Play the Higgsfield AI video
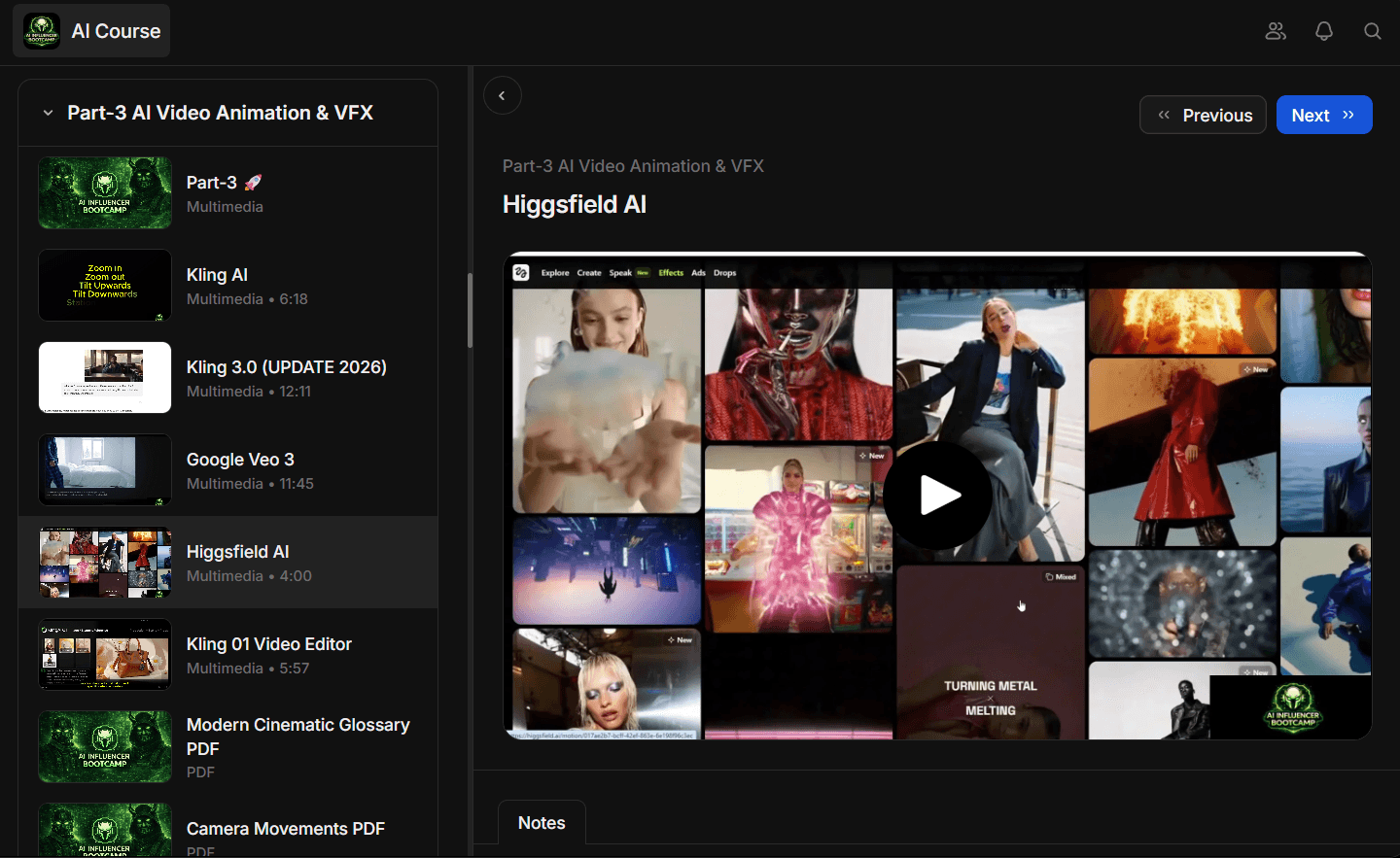The width and height of the screenshot is (1400, 858). pos(937,496)
